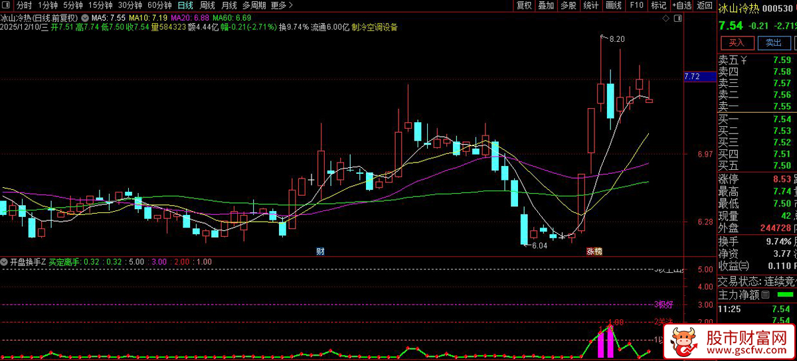Click the MA5: 7.55 label

pos(108,17)
